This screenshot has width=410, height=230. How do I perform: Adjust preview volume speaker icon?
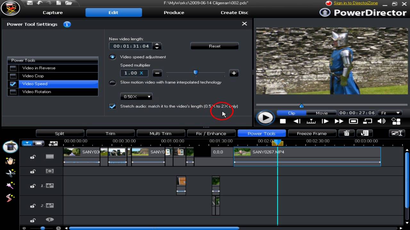pos(381,121)
